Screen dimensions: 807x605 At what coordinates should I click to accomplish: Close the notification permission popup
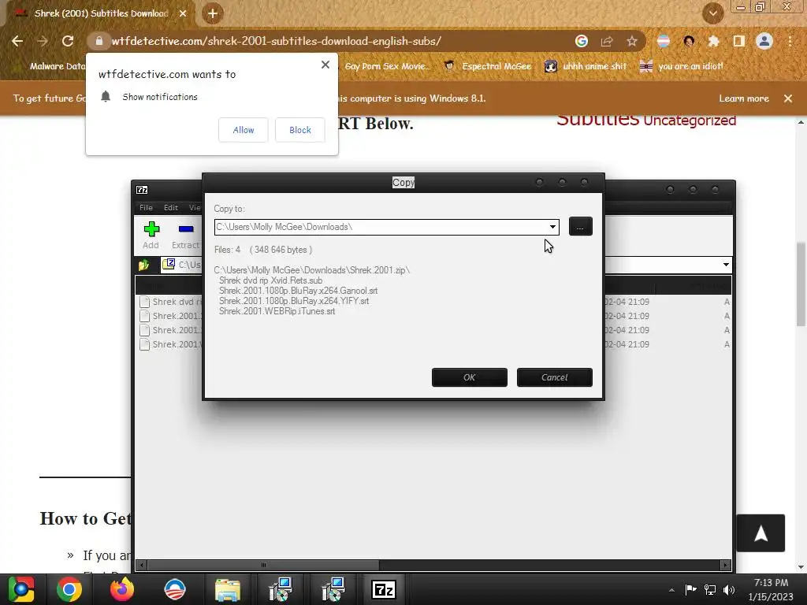point(325,65)
